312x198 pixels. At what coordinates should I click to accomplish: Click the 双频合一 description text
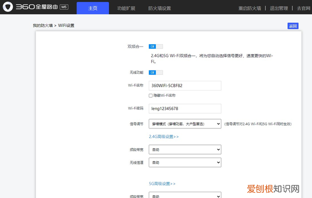pos(212,58)
